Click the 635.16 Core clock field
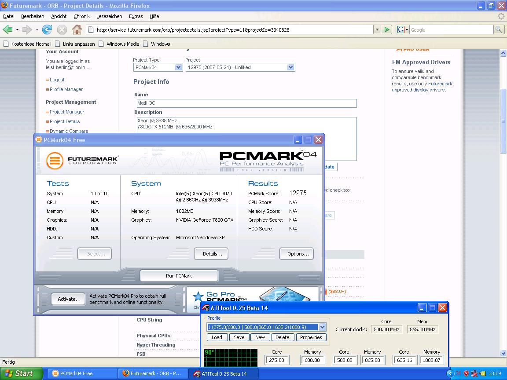The width and height of the screenshot is (507, 380). [x=404, y=360]
